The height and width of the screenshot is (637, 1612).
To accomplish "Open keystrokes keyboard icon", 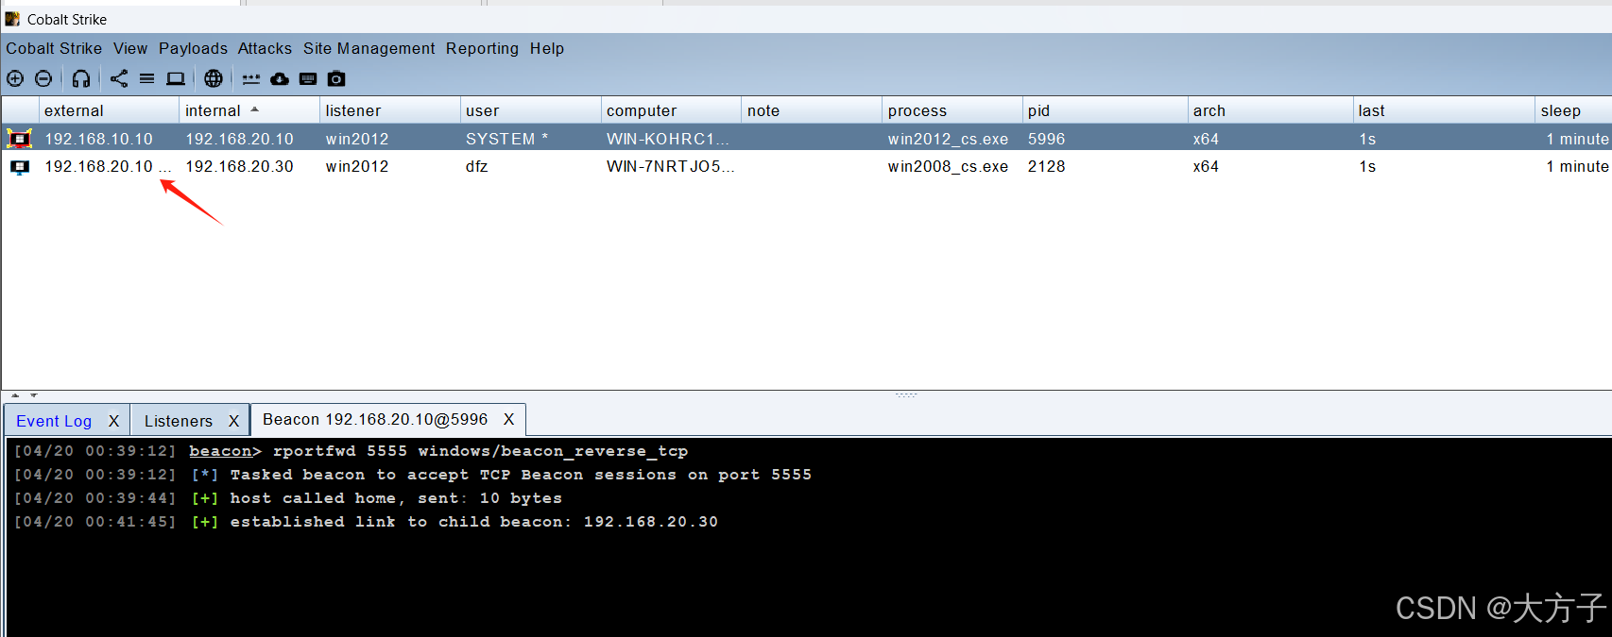I will click(308, 79).
